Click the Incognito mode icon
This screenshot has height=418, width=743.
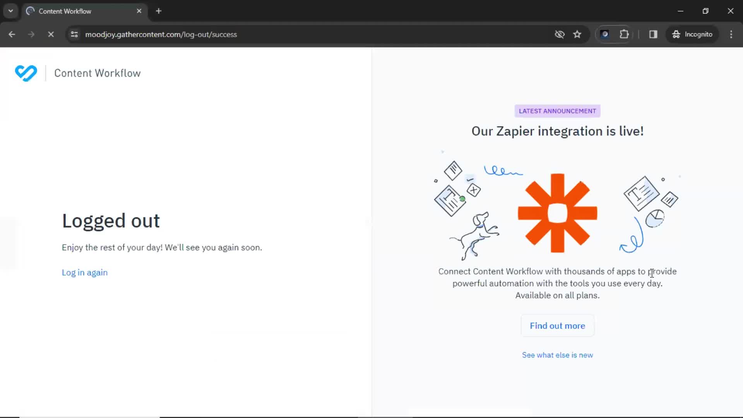[x=675, y=34]
